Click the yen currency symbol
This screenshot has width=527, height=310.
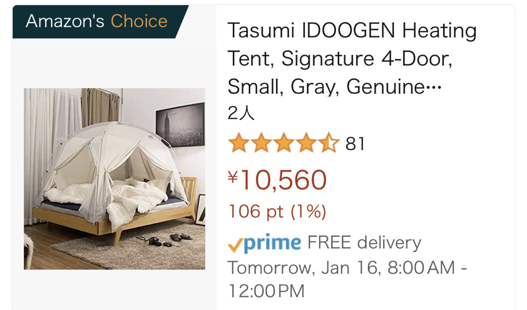[233, 177]
